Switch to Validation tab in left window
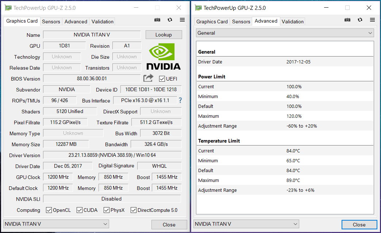 [x=103, y=22]
